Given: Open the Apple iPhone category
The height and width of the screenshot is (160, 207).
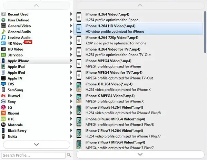Looking at the screenshot, I should click(x=37, y=61).
